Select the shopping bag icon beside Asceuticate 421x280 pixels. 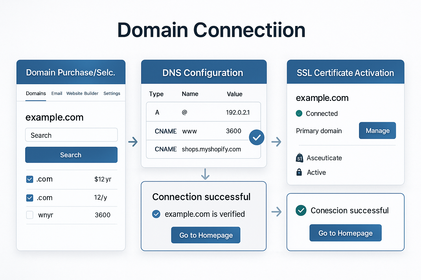coord(299,158)
